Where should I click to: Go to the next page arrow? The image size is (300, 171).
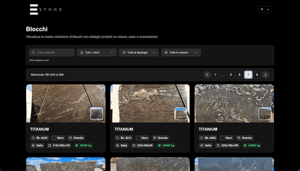click(x=265, y=75)
